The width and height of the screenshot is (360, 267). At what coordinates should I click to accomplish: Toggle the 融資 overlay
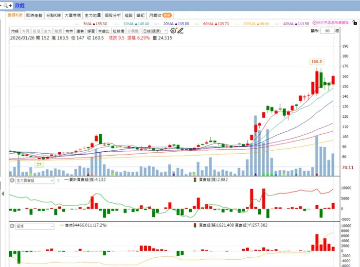(58, 31)
